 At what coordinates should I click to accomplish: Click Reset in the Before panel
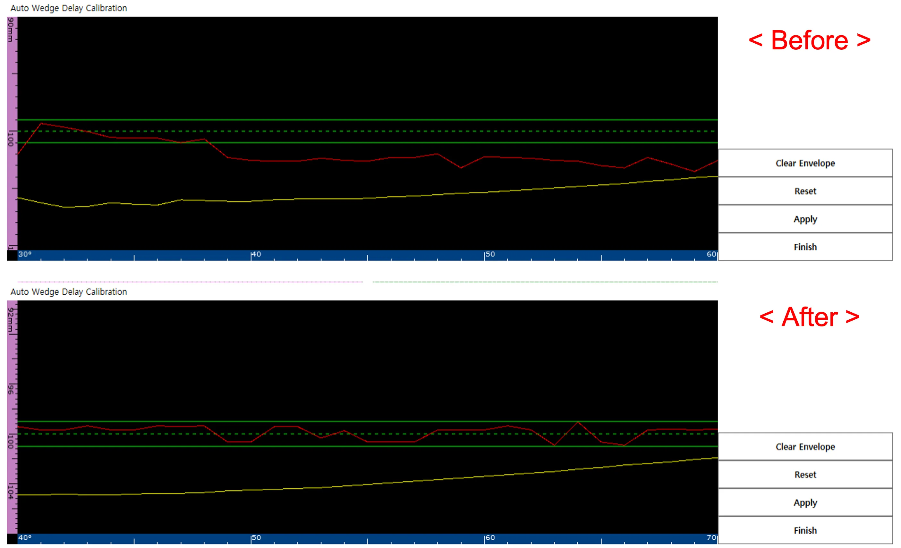pyautogui.click(x=805, y=191)
